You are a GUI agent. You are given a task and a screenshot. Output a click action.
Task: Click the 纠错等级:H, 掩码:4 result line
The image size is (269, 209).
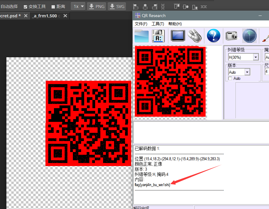click(152, 174)
